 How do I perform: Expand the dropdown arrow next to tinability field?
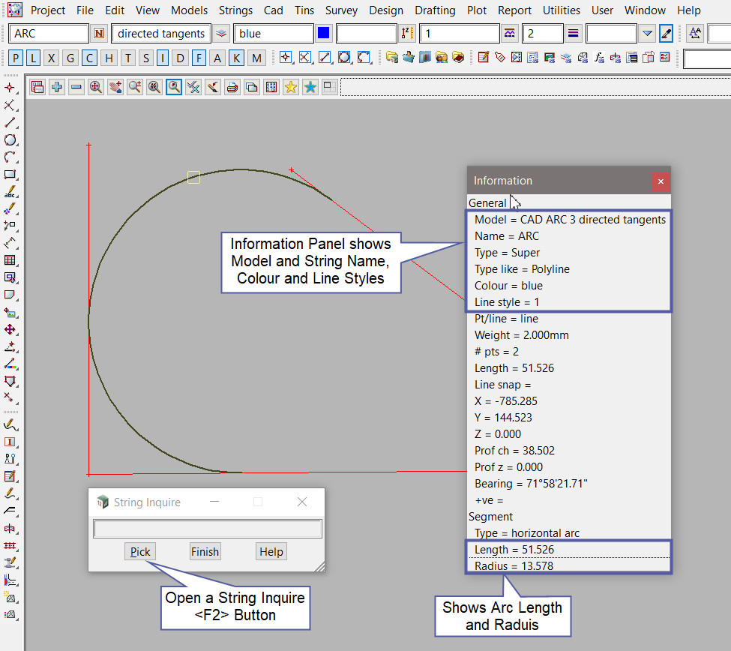tap(648, 34)
